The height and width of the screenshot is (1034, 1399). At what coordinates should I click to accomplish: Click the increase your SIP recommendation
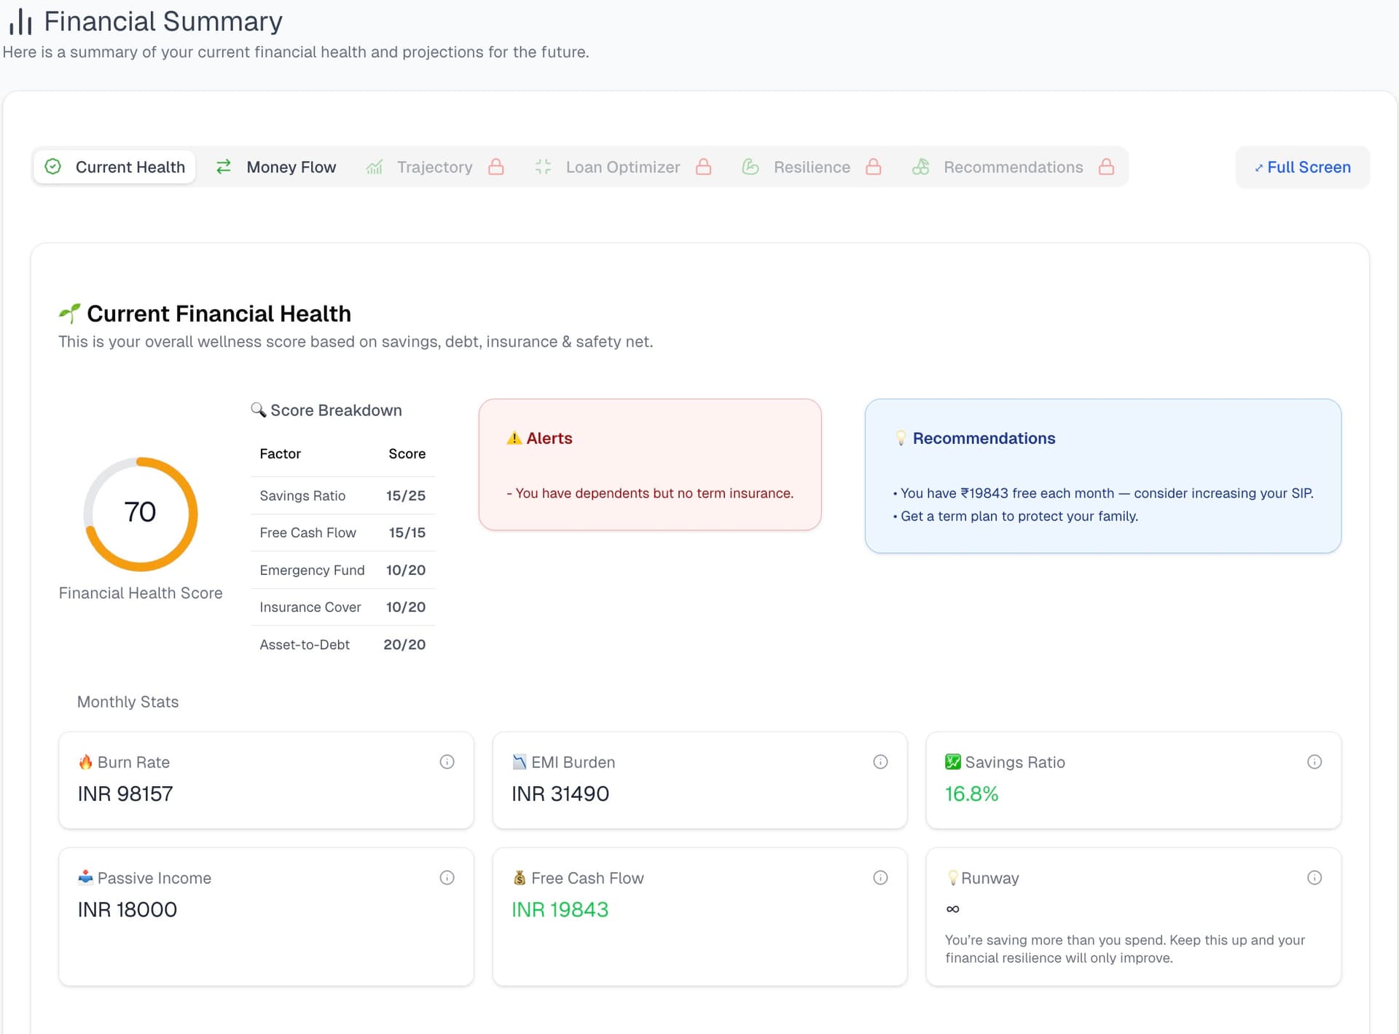pos(1103,493)
